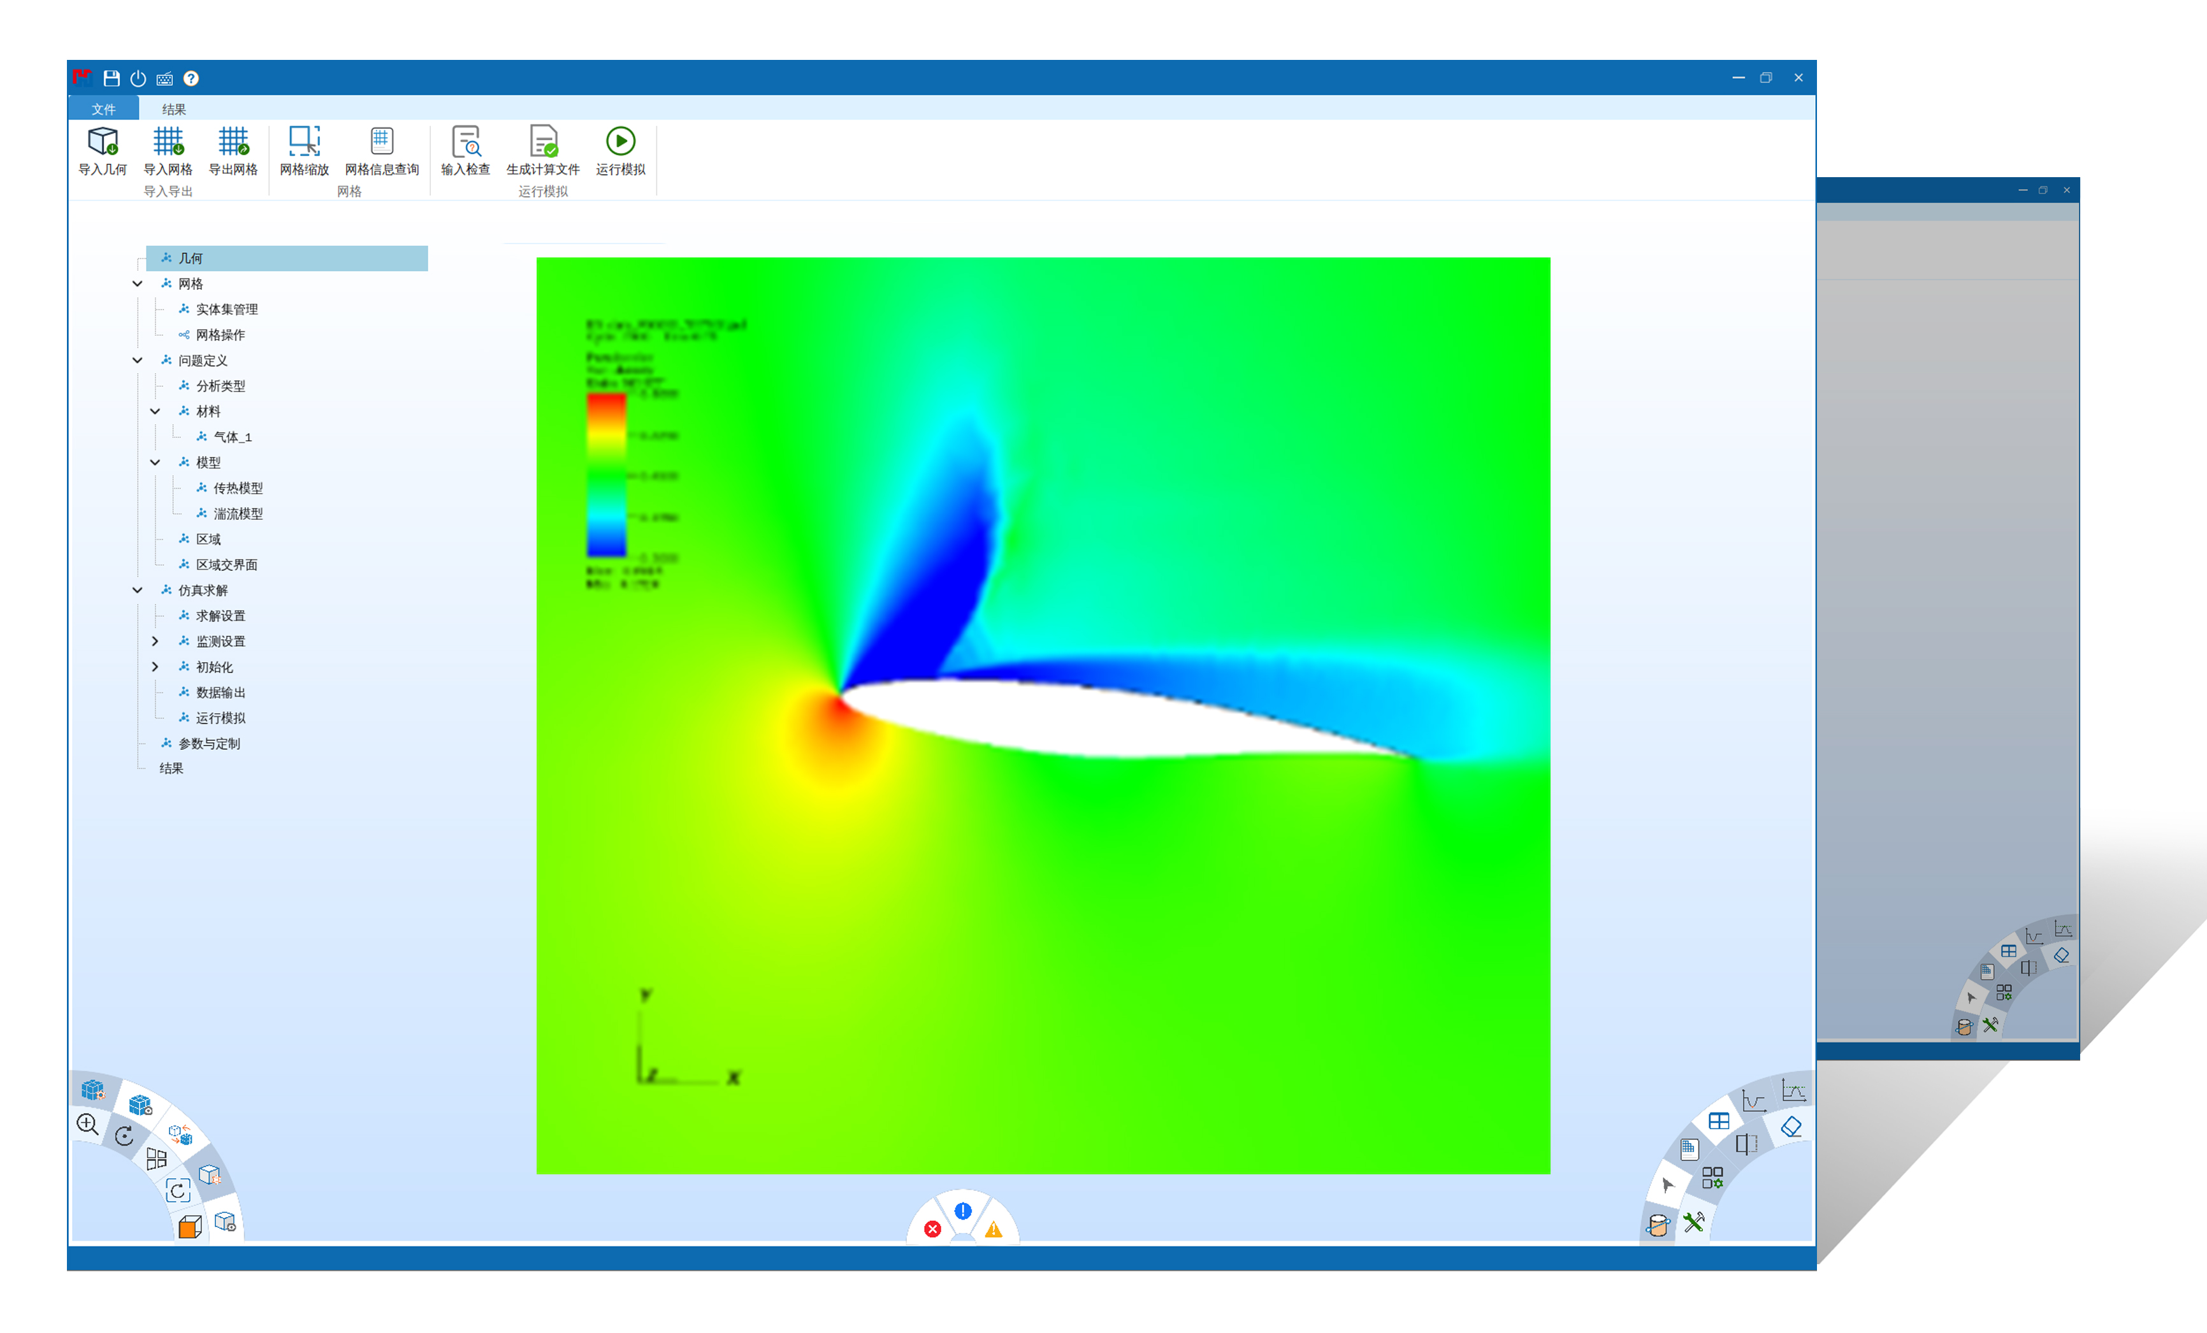
Task: Expand the 初始化 tree node
Action: pos(155,667)
